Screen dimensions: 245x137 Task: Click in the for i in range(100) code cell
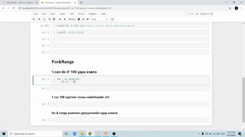click(x=130, y=80)
